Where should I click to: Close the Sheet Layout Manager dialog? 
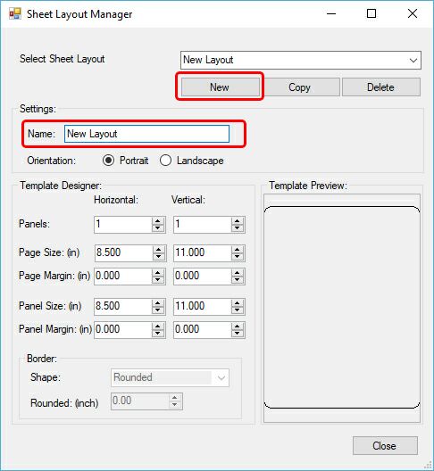click(385, 445)
